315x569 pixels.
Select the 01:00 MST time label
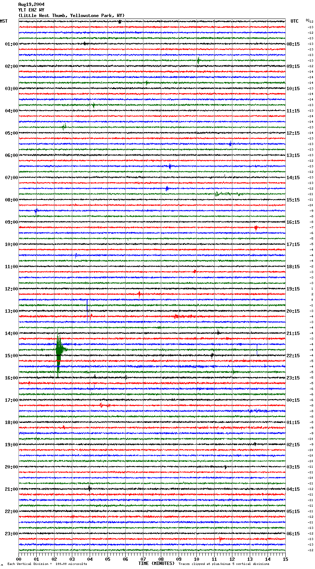tap(11, 44)
